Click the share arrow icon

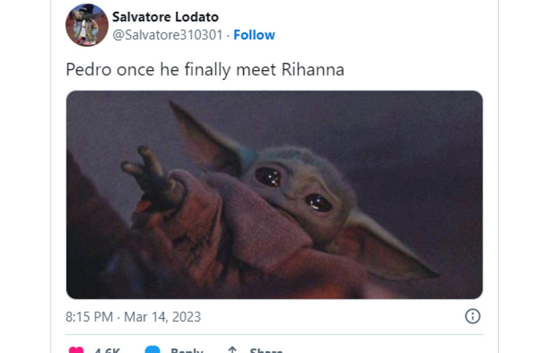pyautogui.click(x=232, y=351)
